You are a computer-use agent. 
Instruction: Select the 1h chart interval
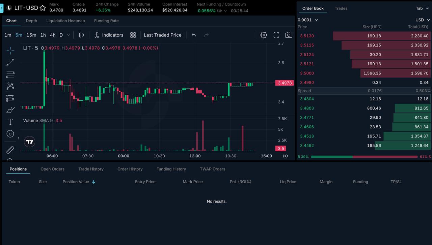click(43, 35)
